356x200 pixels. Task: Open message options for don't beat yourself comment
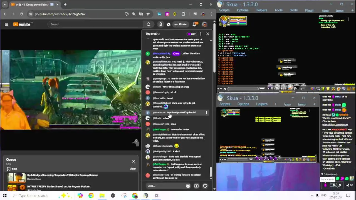click(x=206, y=113)
